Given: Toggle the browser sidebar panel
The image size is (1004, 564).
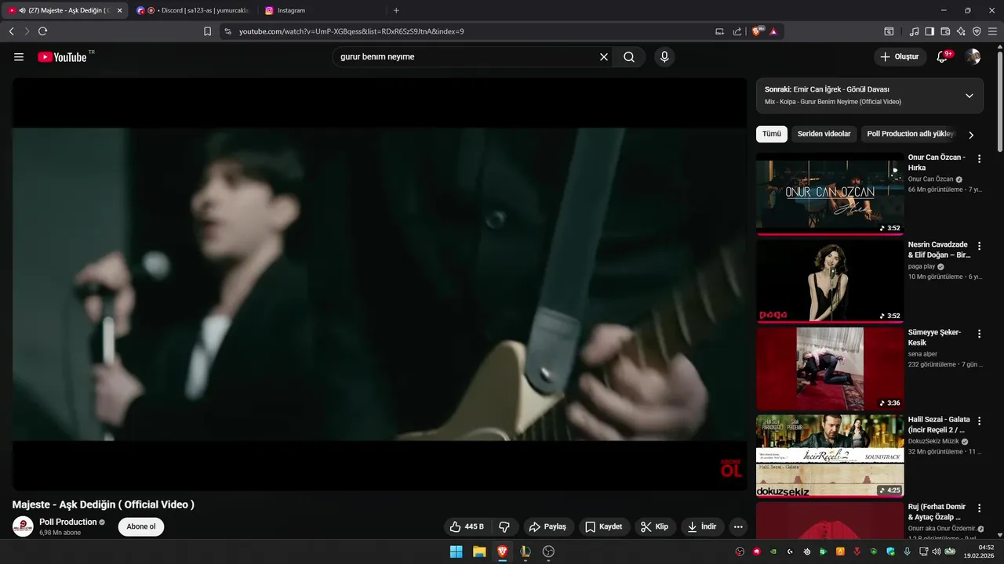Looking at the screenshot, I should pos(929,31).
